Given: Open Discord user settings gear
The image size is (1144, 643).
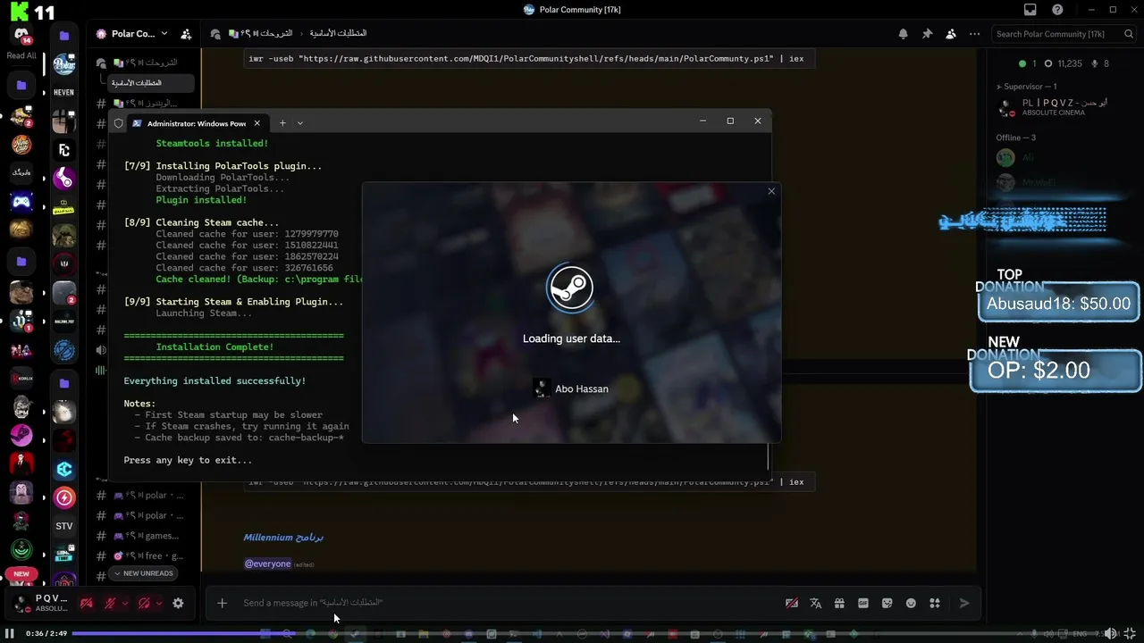Looking at the screenshot, I should [178, 603].
